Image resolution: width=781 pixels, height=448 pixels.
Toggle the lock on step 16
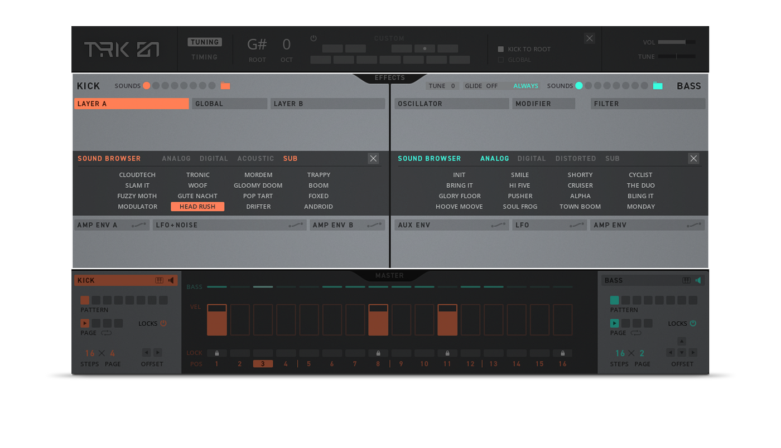562,353
